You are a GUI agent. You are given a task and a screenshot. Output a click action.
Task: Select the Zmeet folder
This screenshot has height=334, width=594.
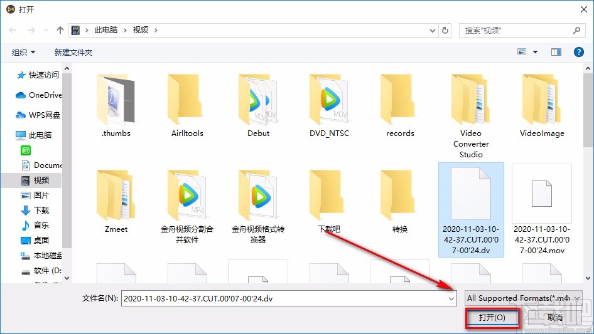click(x=116, y=201)
